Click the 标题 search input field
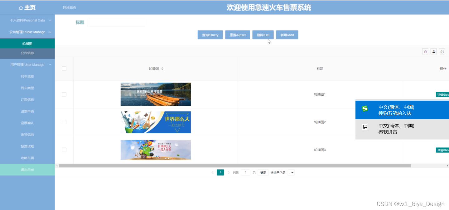Viewport: 449px width, 210px height. (116, 22)
